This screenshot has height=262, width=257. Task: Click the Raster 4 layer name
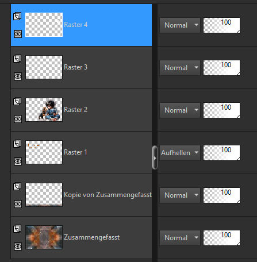[76, 25]
